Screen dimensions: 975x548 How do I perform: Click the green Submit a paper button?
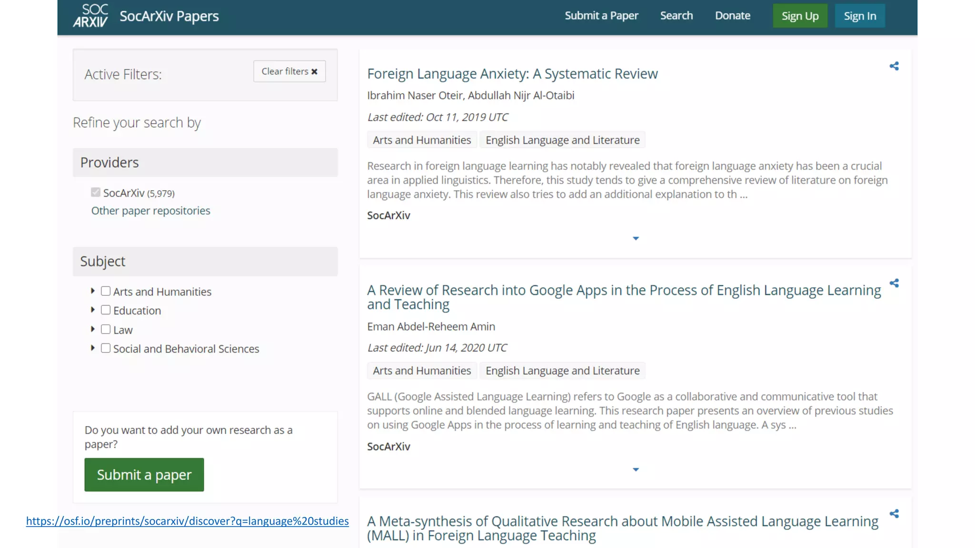point(144,475)
